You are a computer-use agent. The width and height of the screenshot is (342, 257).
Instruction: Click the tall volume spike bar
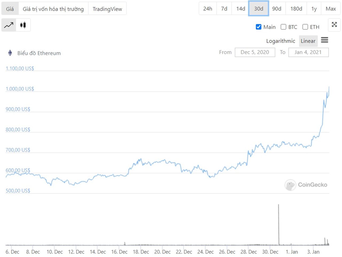pyautogui.click(x=279, y=224)
